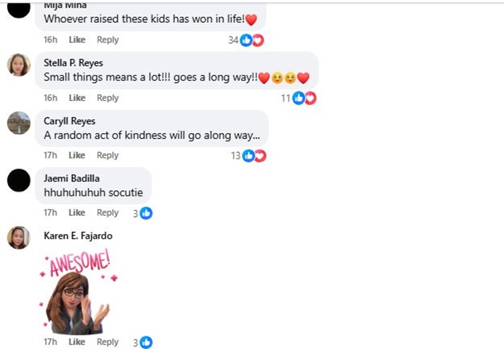Open Stella P. Reyes' profile picture
The image size is (504, 349).
tap(19, 65)
